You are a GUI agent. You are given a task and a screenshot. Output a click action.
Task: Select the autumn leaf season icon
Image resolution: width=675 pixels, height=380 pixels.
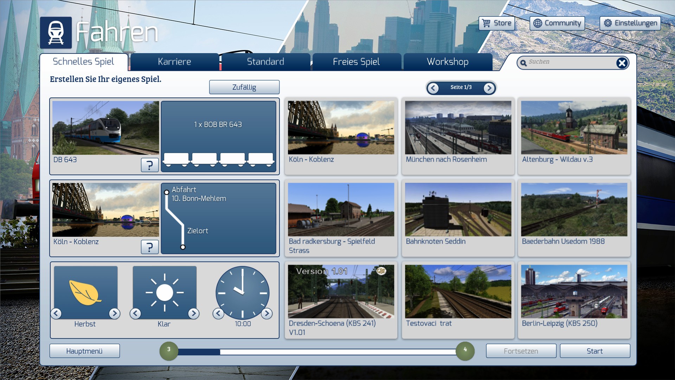85,292
